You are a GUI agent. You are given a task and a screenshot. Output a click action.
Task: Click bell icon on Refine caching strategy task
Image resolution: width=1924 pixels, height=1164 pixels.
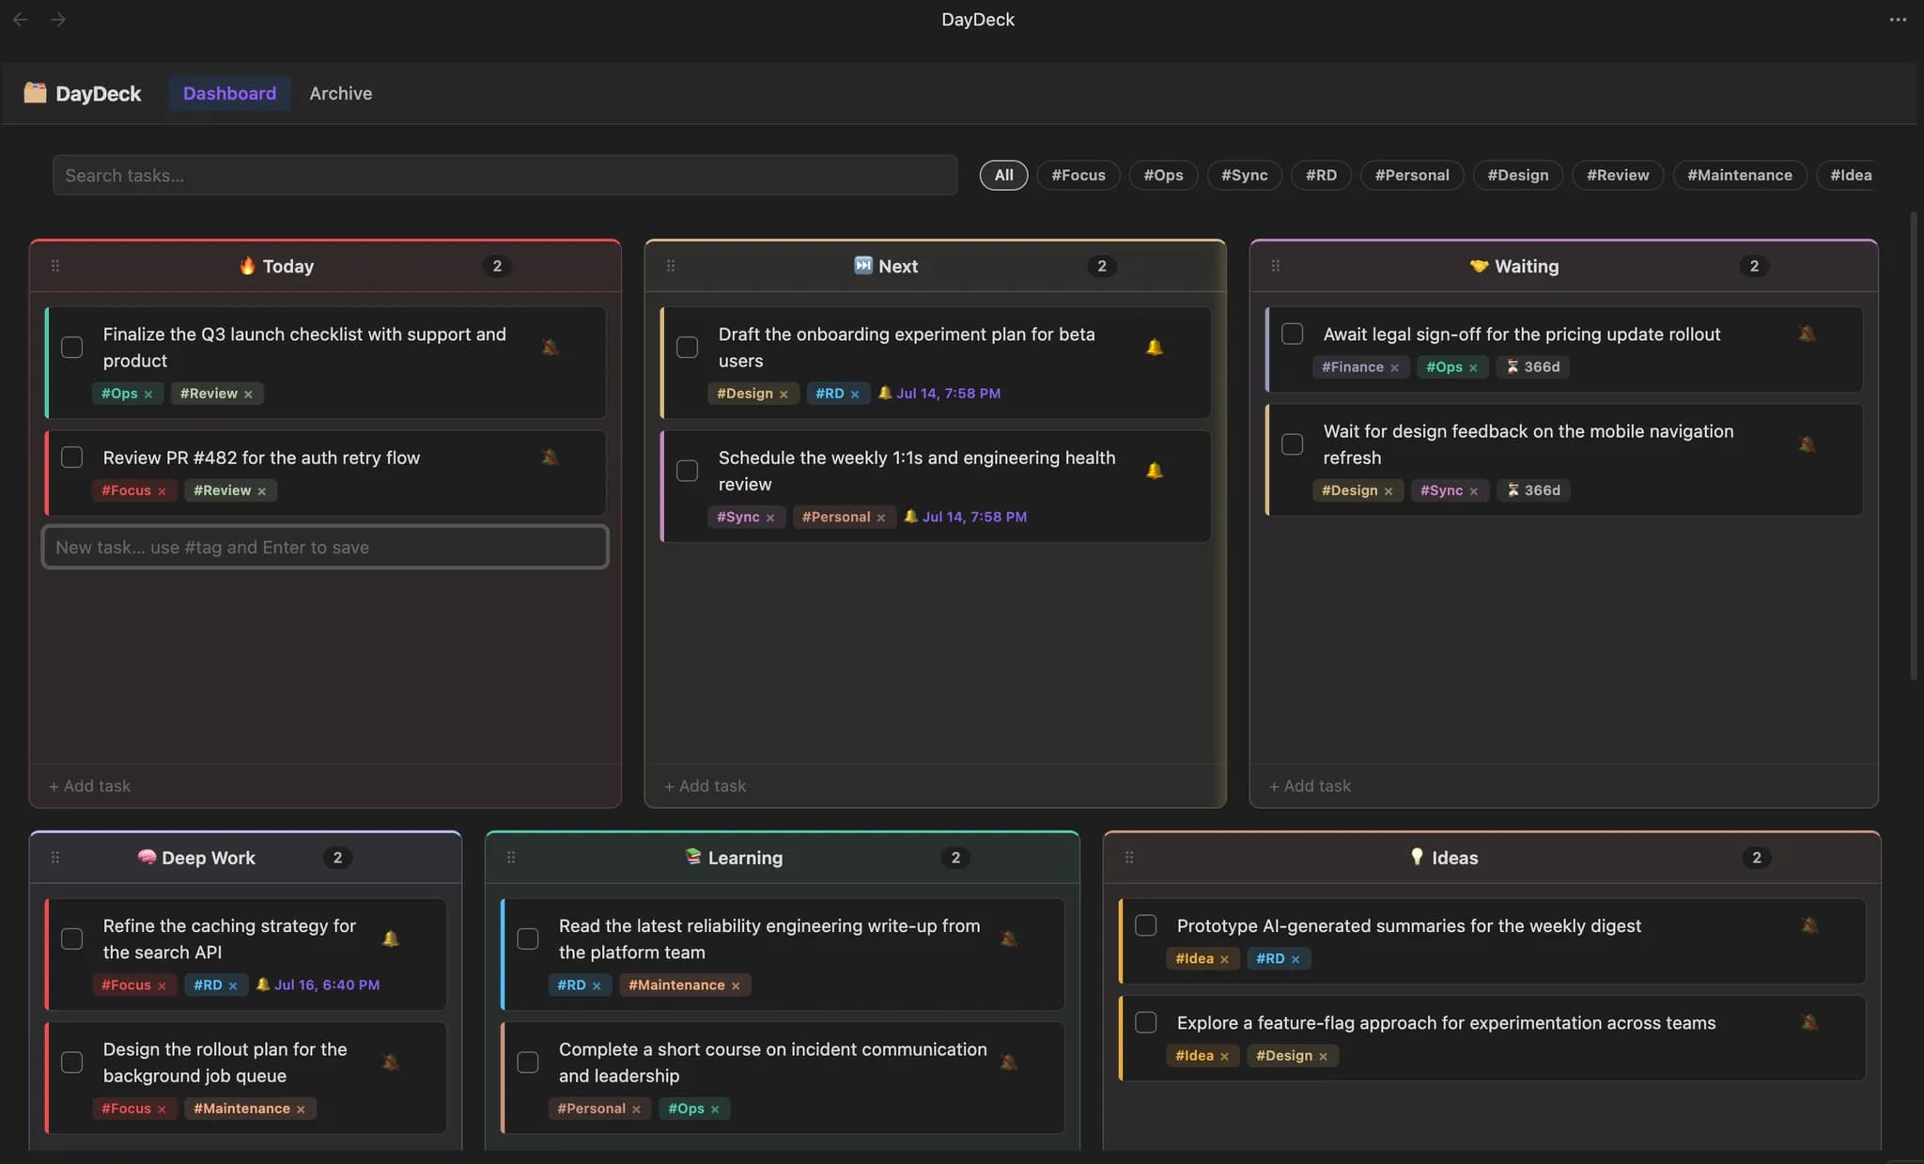391,939
